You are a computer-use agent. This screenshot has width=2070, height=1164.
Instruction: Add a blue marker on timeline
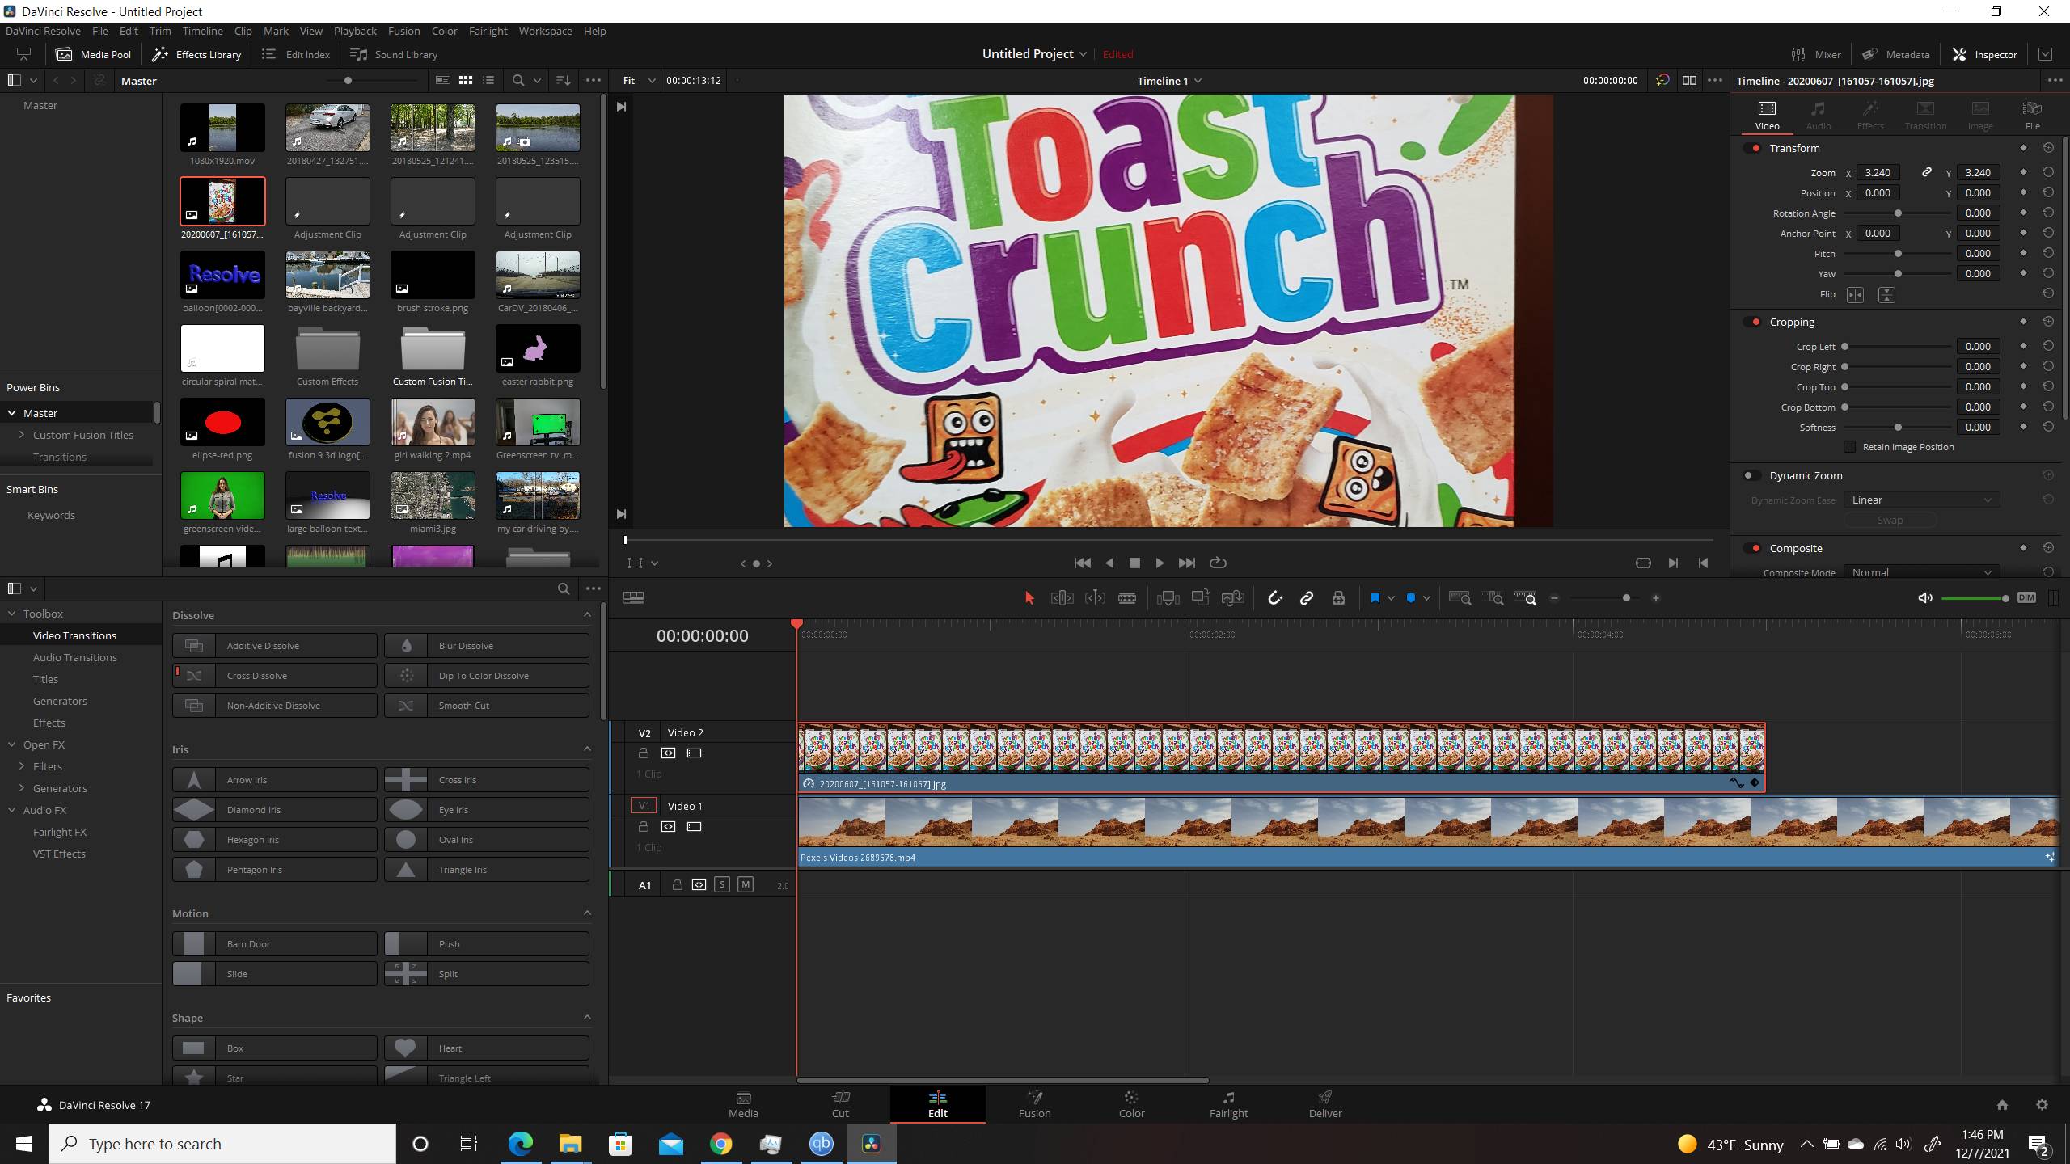tap(1411, 598)
